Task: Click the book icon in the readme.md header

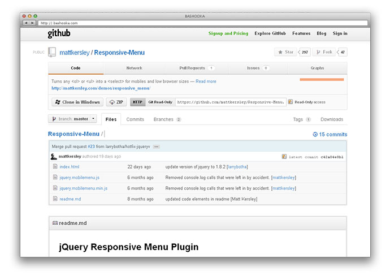Action: pyautogui.click(x=55, y=223)
